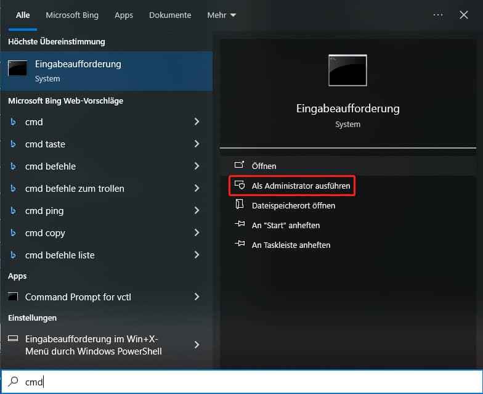Click the Win+X-Menü settings icon
Image resolution: width=483 pixels, height=394 pixels.
(13, 339)
